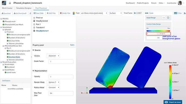This screenshot has width=186, height=104.
Task: Click the Opacity input field
Action: click(x=61, y=77)
